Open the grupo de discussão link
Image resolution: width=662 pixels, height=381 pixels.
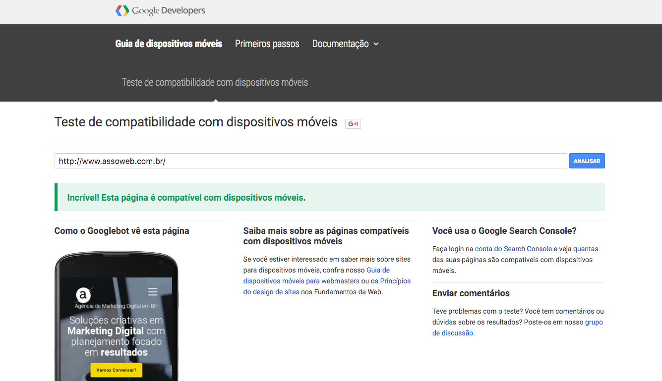tap(518, 327)
